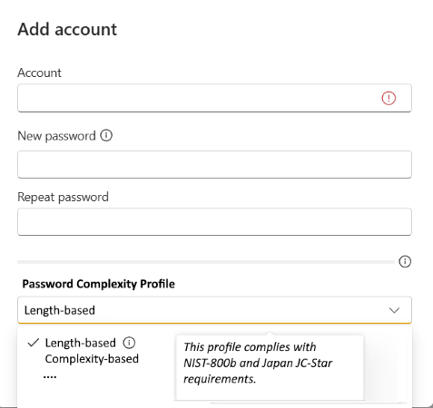The image size is (433, 408).
Task: Click the NIST-800b compliance tooltip
Action: click(x=270, y=367)
